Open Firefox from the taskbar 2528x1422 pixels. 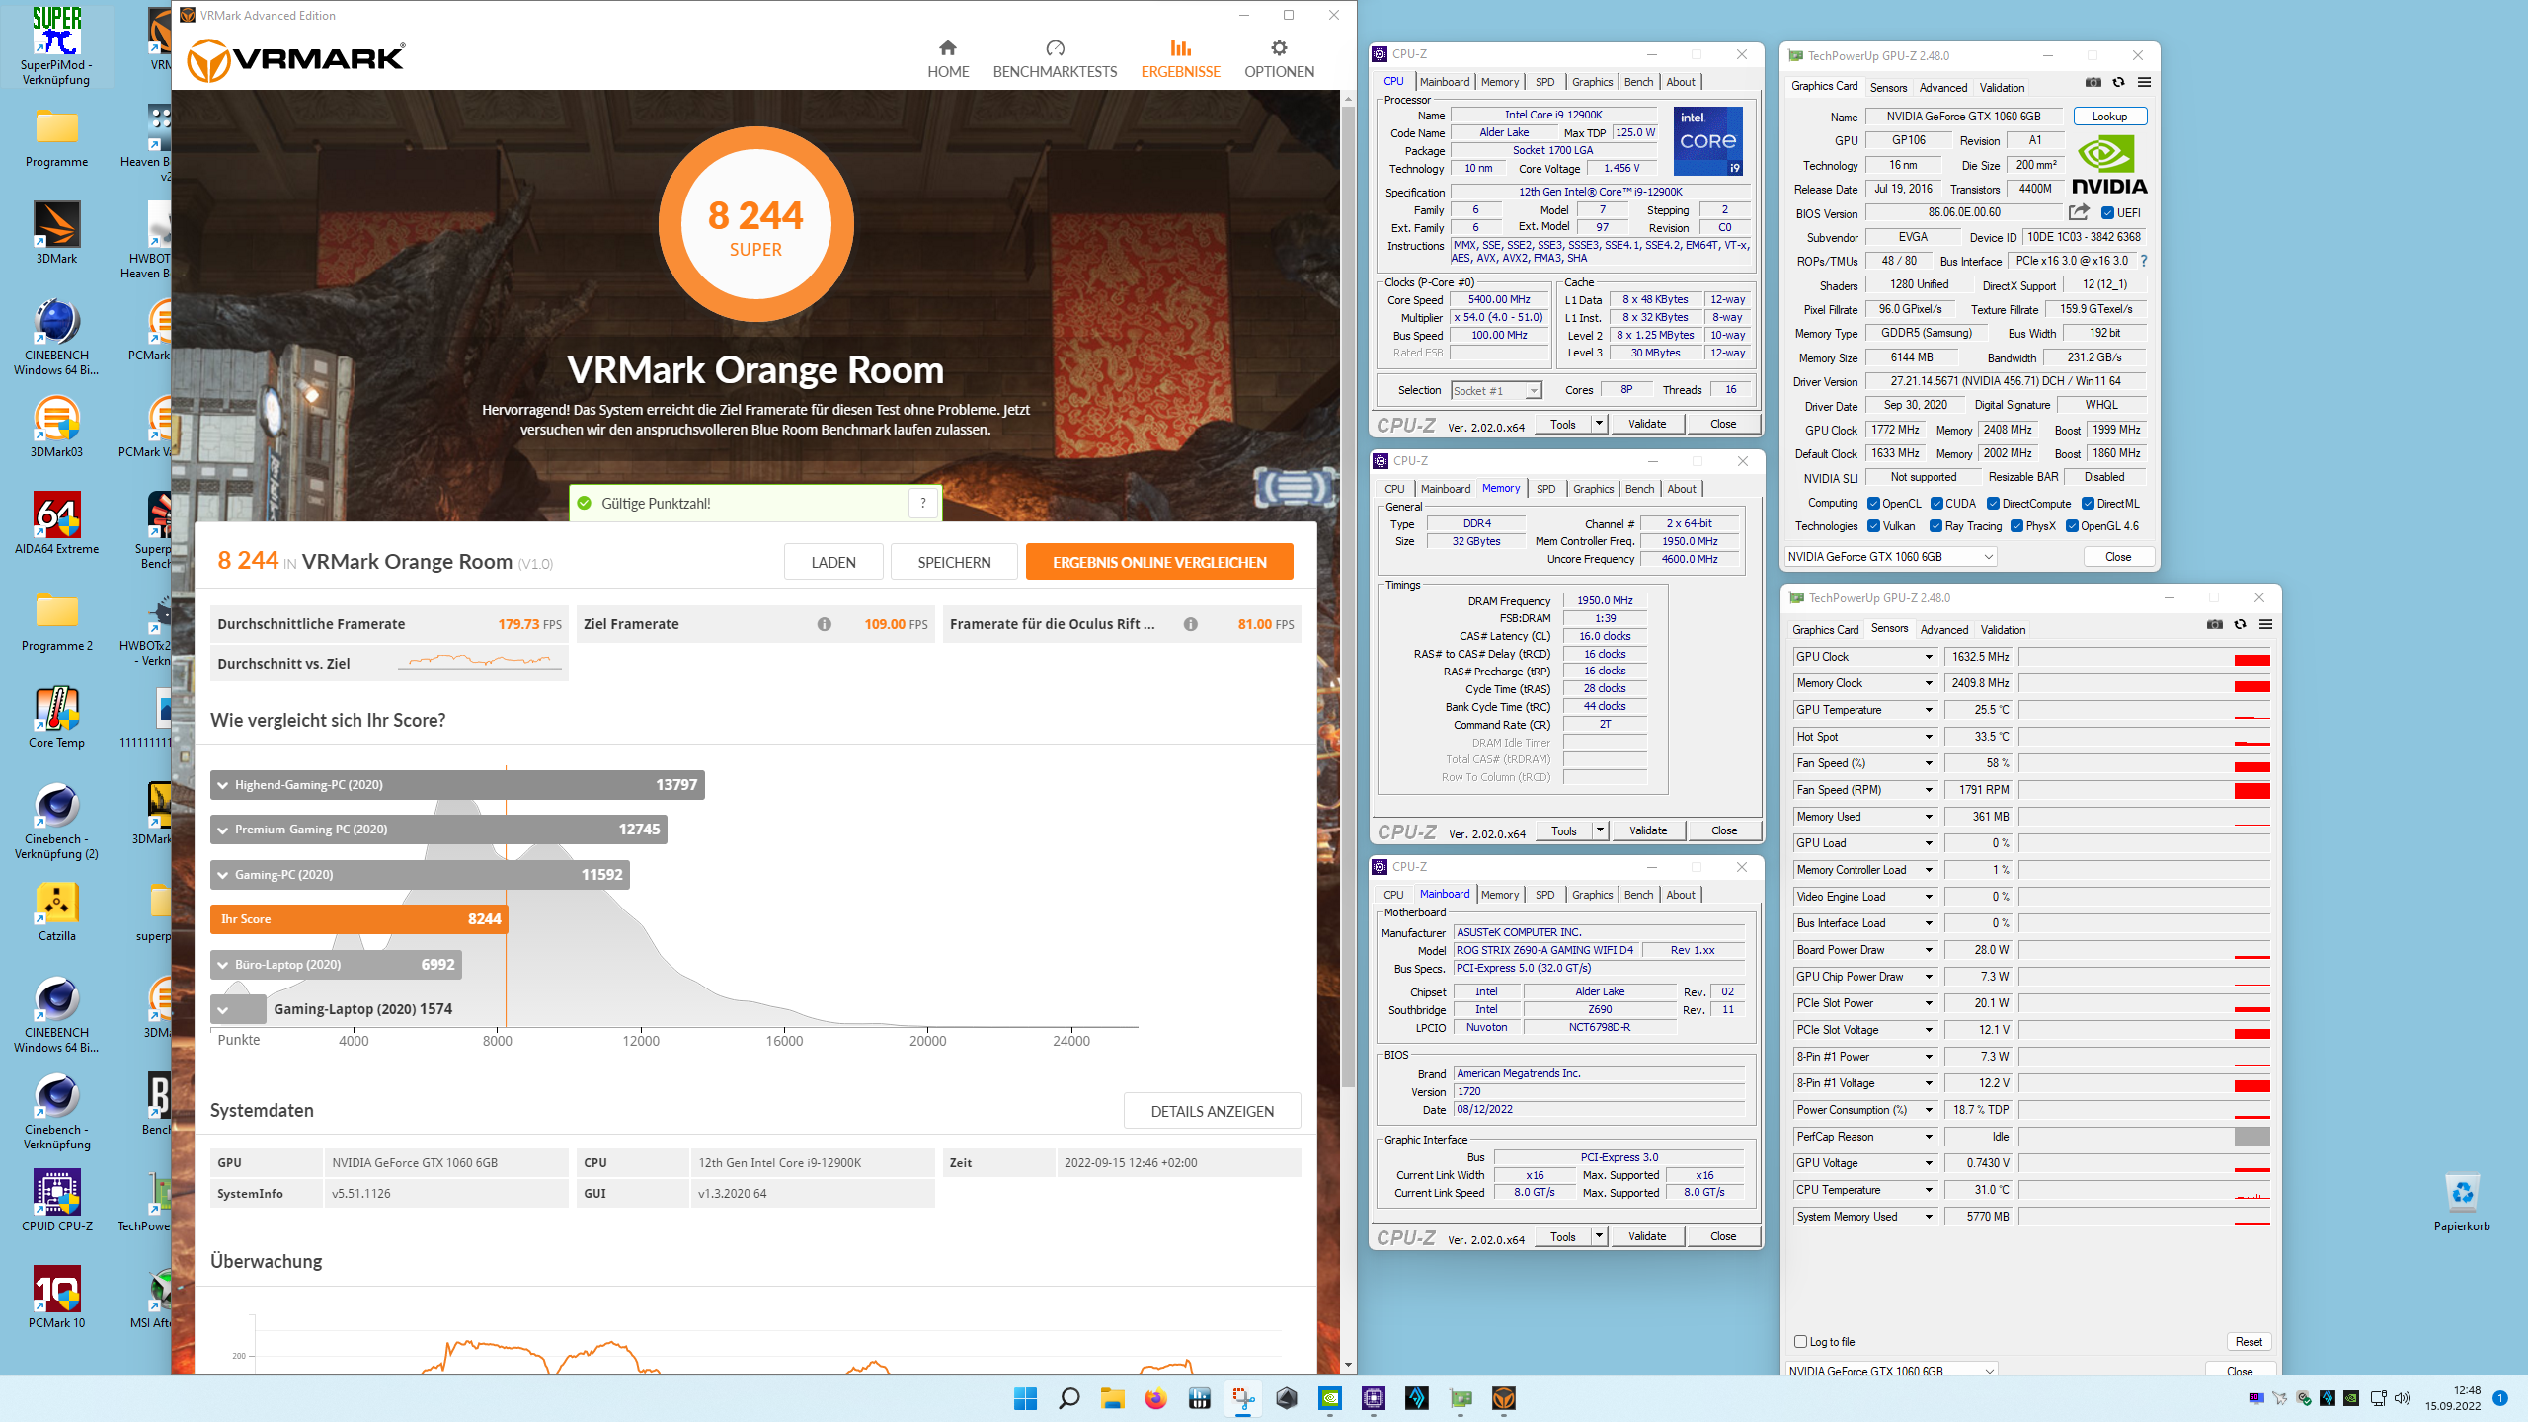1155,1398
